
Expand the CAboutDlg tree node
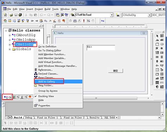10,35
